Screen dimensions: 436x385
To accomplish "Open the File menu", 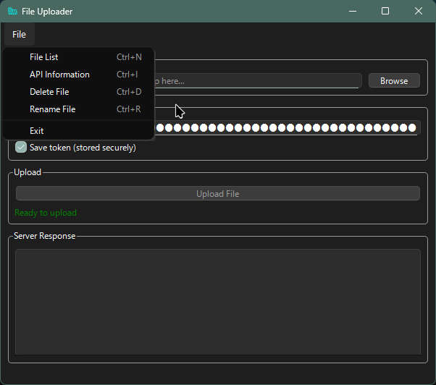I will 19,35.
